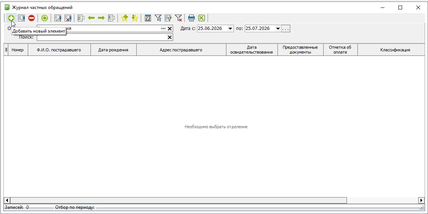Screen dimensions: 428x214
Task: Click the red minus delete icon
Action: pyautogui.click(x=32, y=18)
